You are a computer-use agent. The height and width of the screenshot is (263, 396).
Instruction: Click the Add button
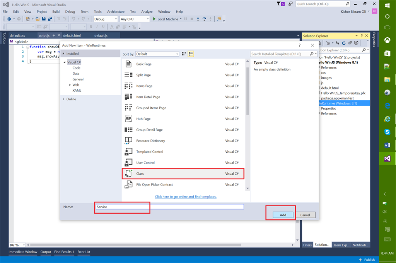[x=283, y=215]
